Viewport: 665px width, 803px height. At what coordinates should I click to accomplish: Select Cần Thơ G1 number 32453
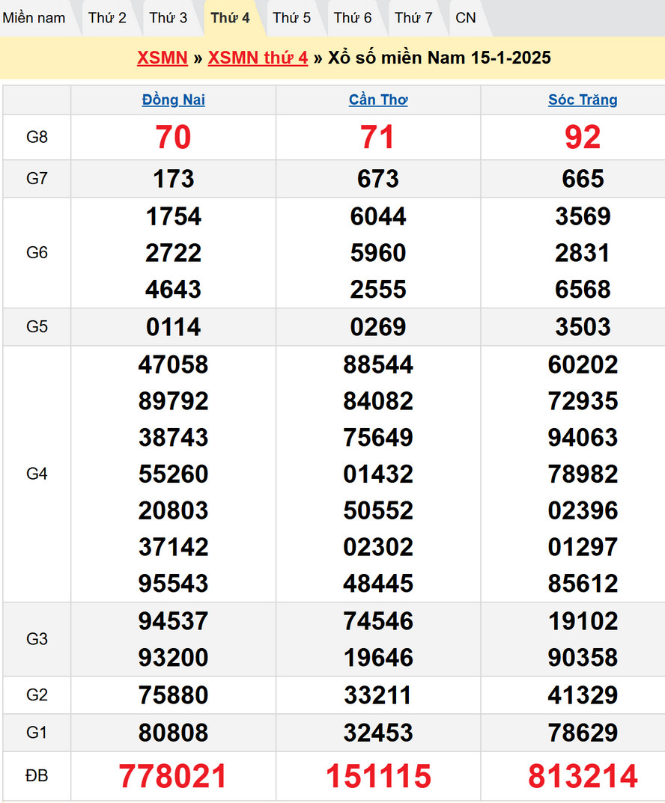pyautogui.click(x=378, y=733)
